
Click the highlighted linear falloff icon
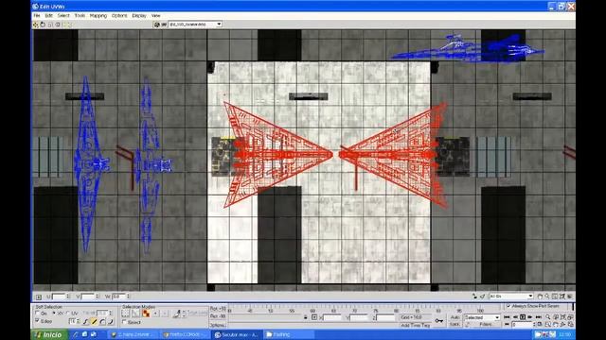pyautogui.click(x=94, y=322)
